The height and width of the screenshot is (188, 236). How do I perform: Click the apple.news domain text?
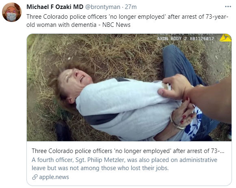coord(54,177)
